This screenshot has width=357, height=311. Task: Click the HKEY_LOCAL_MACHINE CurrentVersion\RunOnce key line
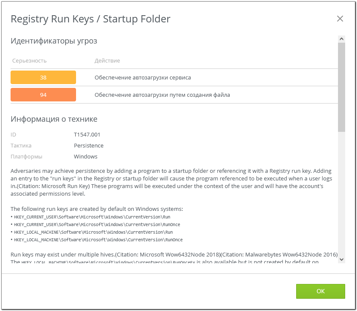pyautogui.click(x=98, y=240)
